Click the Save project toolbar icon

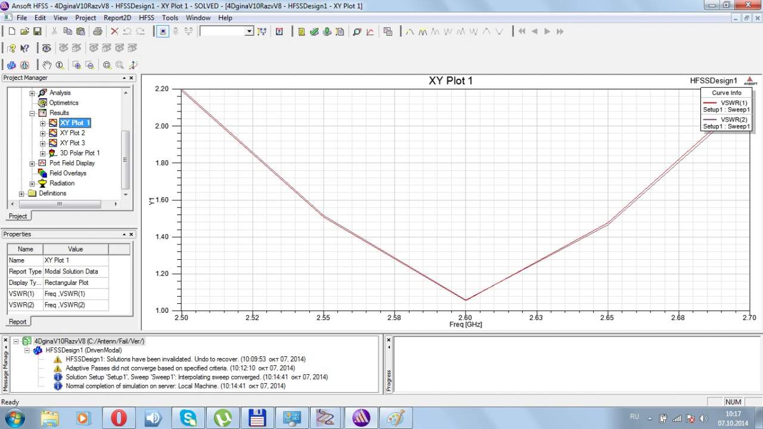pyautogui.click(x=37, y=31)
